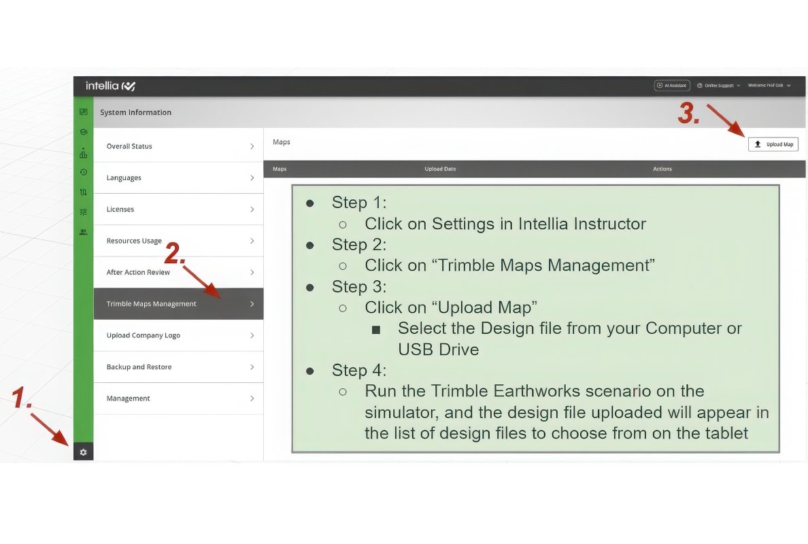Image resolution: width=808 pixels, height=544 pixels.
Task: Open After Action Review section
Action: point(178,273)
